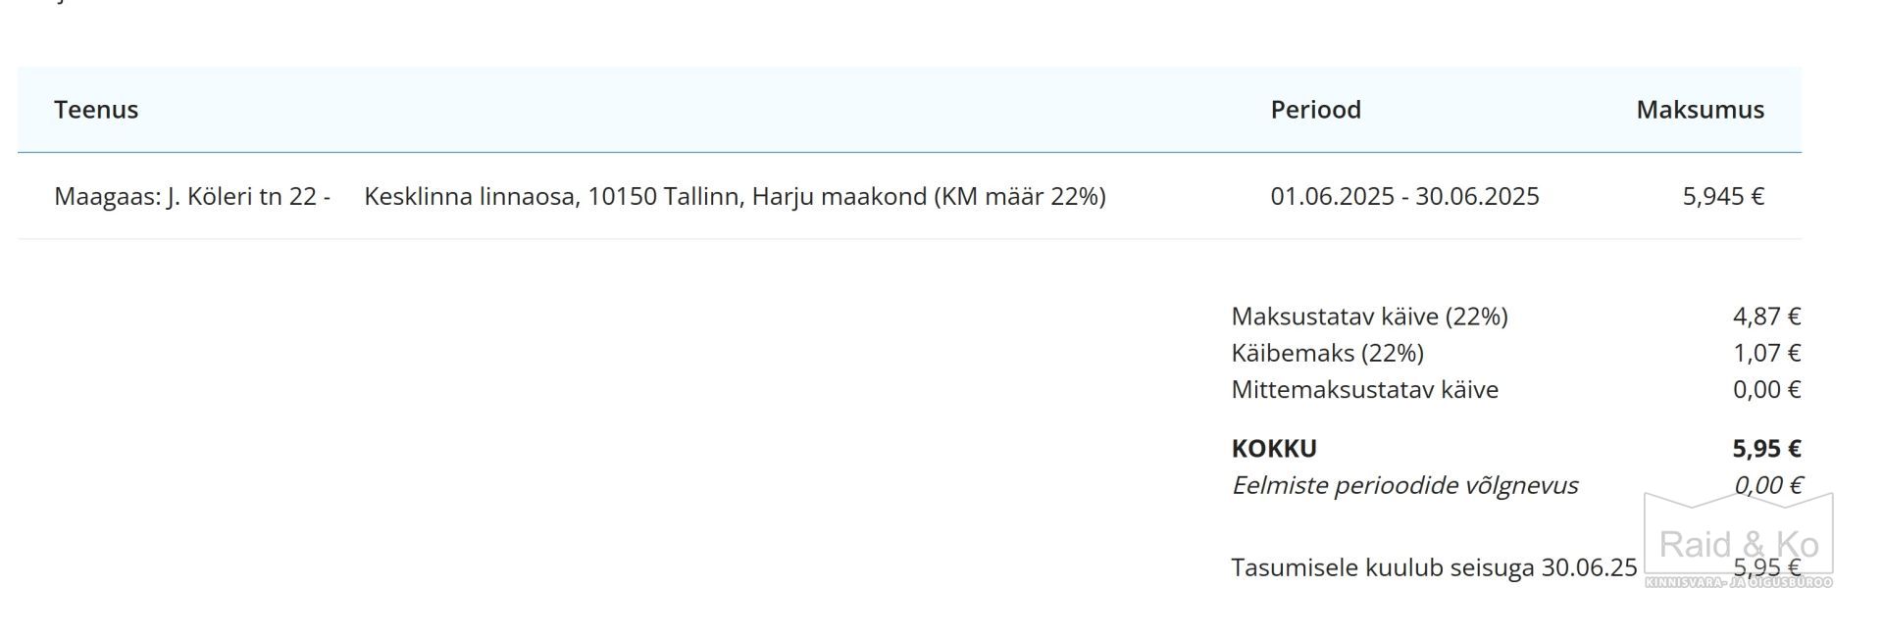Click the Maksumus column header
Screen dimensions: 1883x637
point(1700,110)
